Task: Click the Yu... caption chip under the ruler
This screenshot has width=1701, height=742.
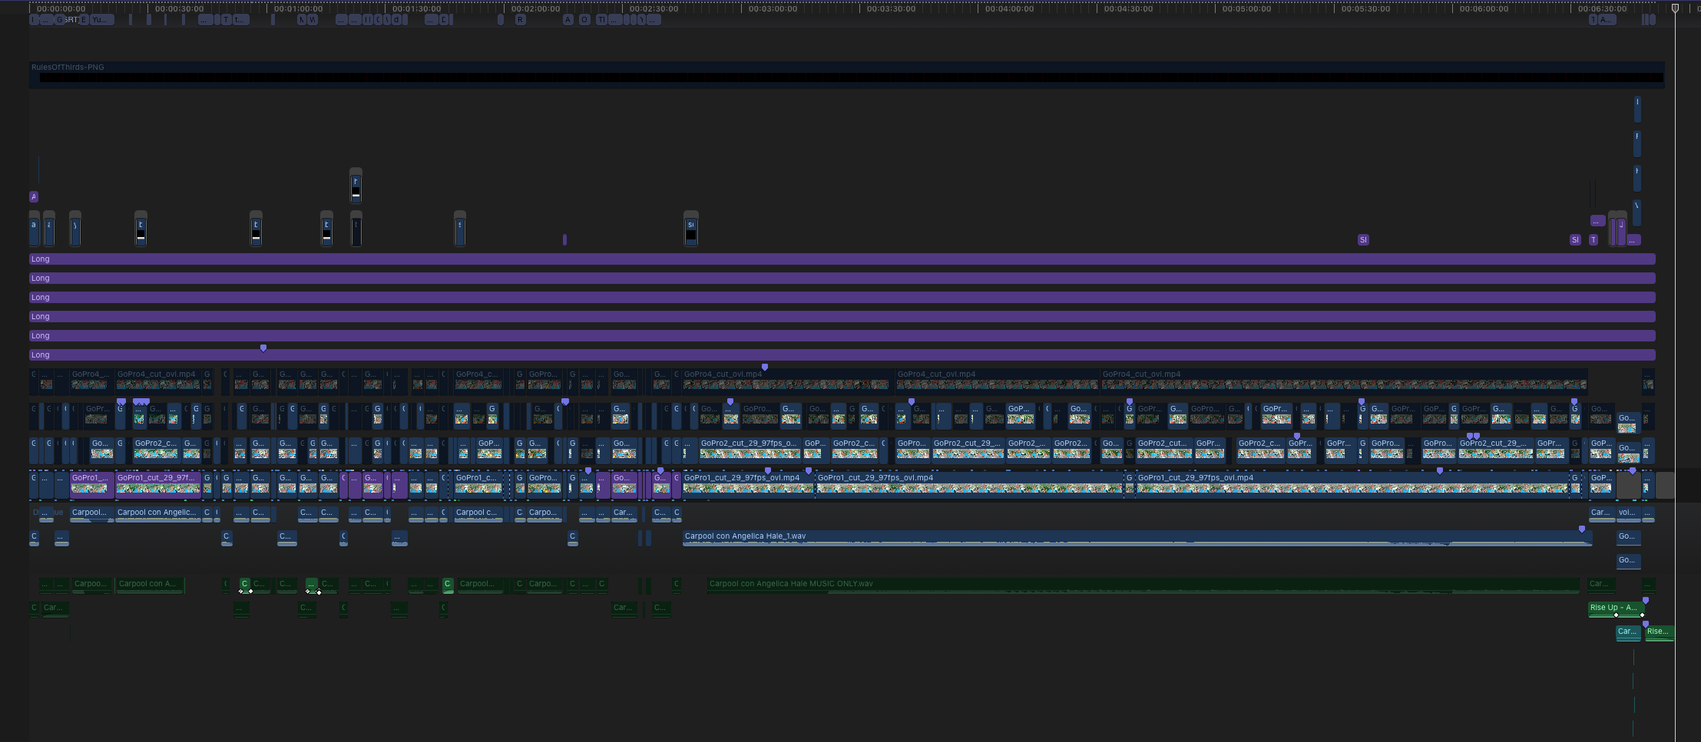Action: [101, 20]
